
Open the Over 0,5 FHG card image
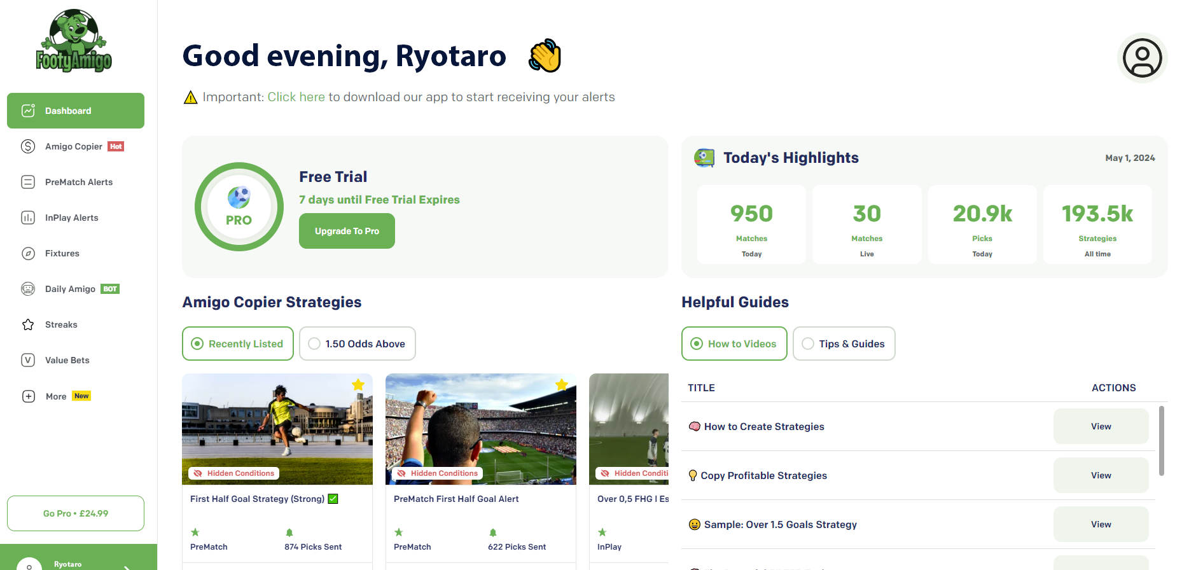click(x=629, y=429)
